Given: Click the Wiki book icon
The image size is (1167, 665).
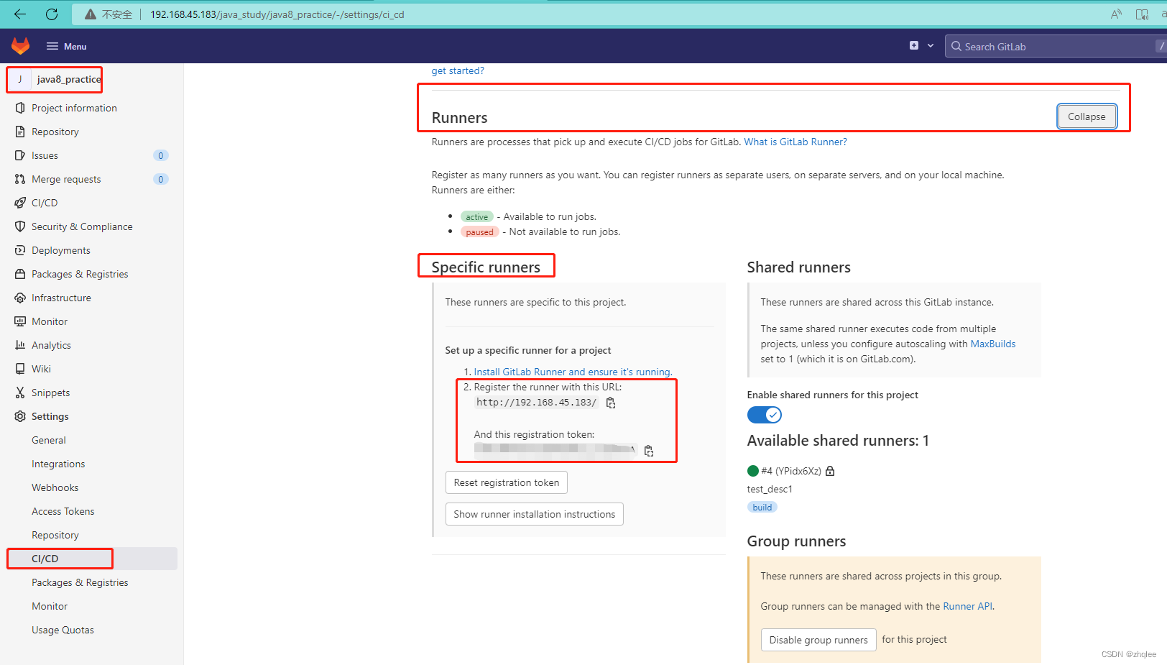Looking at the screenshot, I should (20, 369).
